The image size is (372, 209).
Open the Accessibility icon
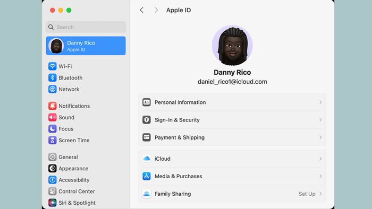53,180
